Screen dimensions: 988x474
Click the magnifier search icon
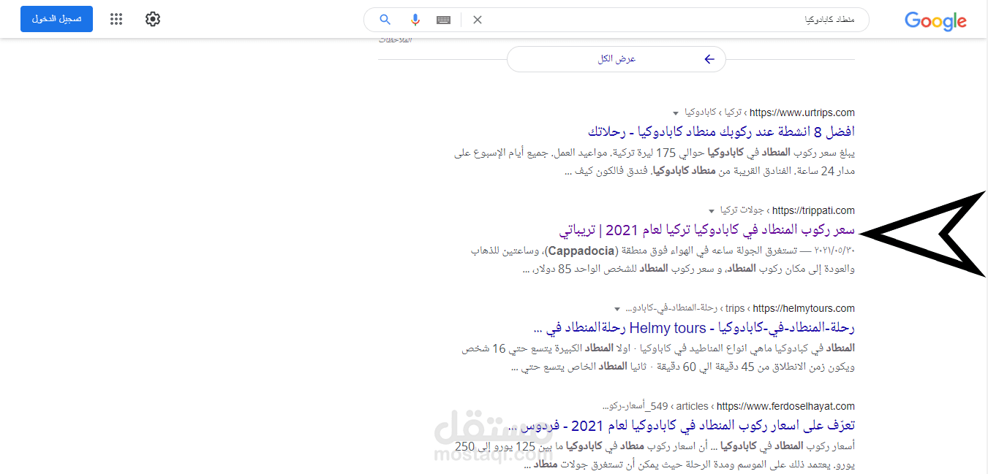coord(385,20)
